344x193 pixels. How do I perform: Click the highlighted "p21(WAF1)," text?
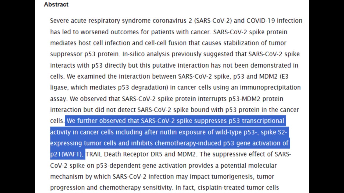point(67,154)
